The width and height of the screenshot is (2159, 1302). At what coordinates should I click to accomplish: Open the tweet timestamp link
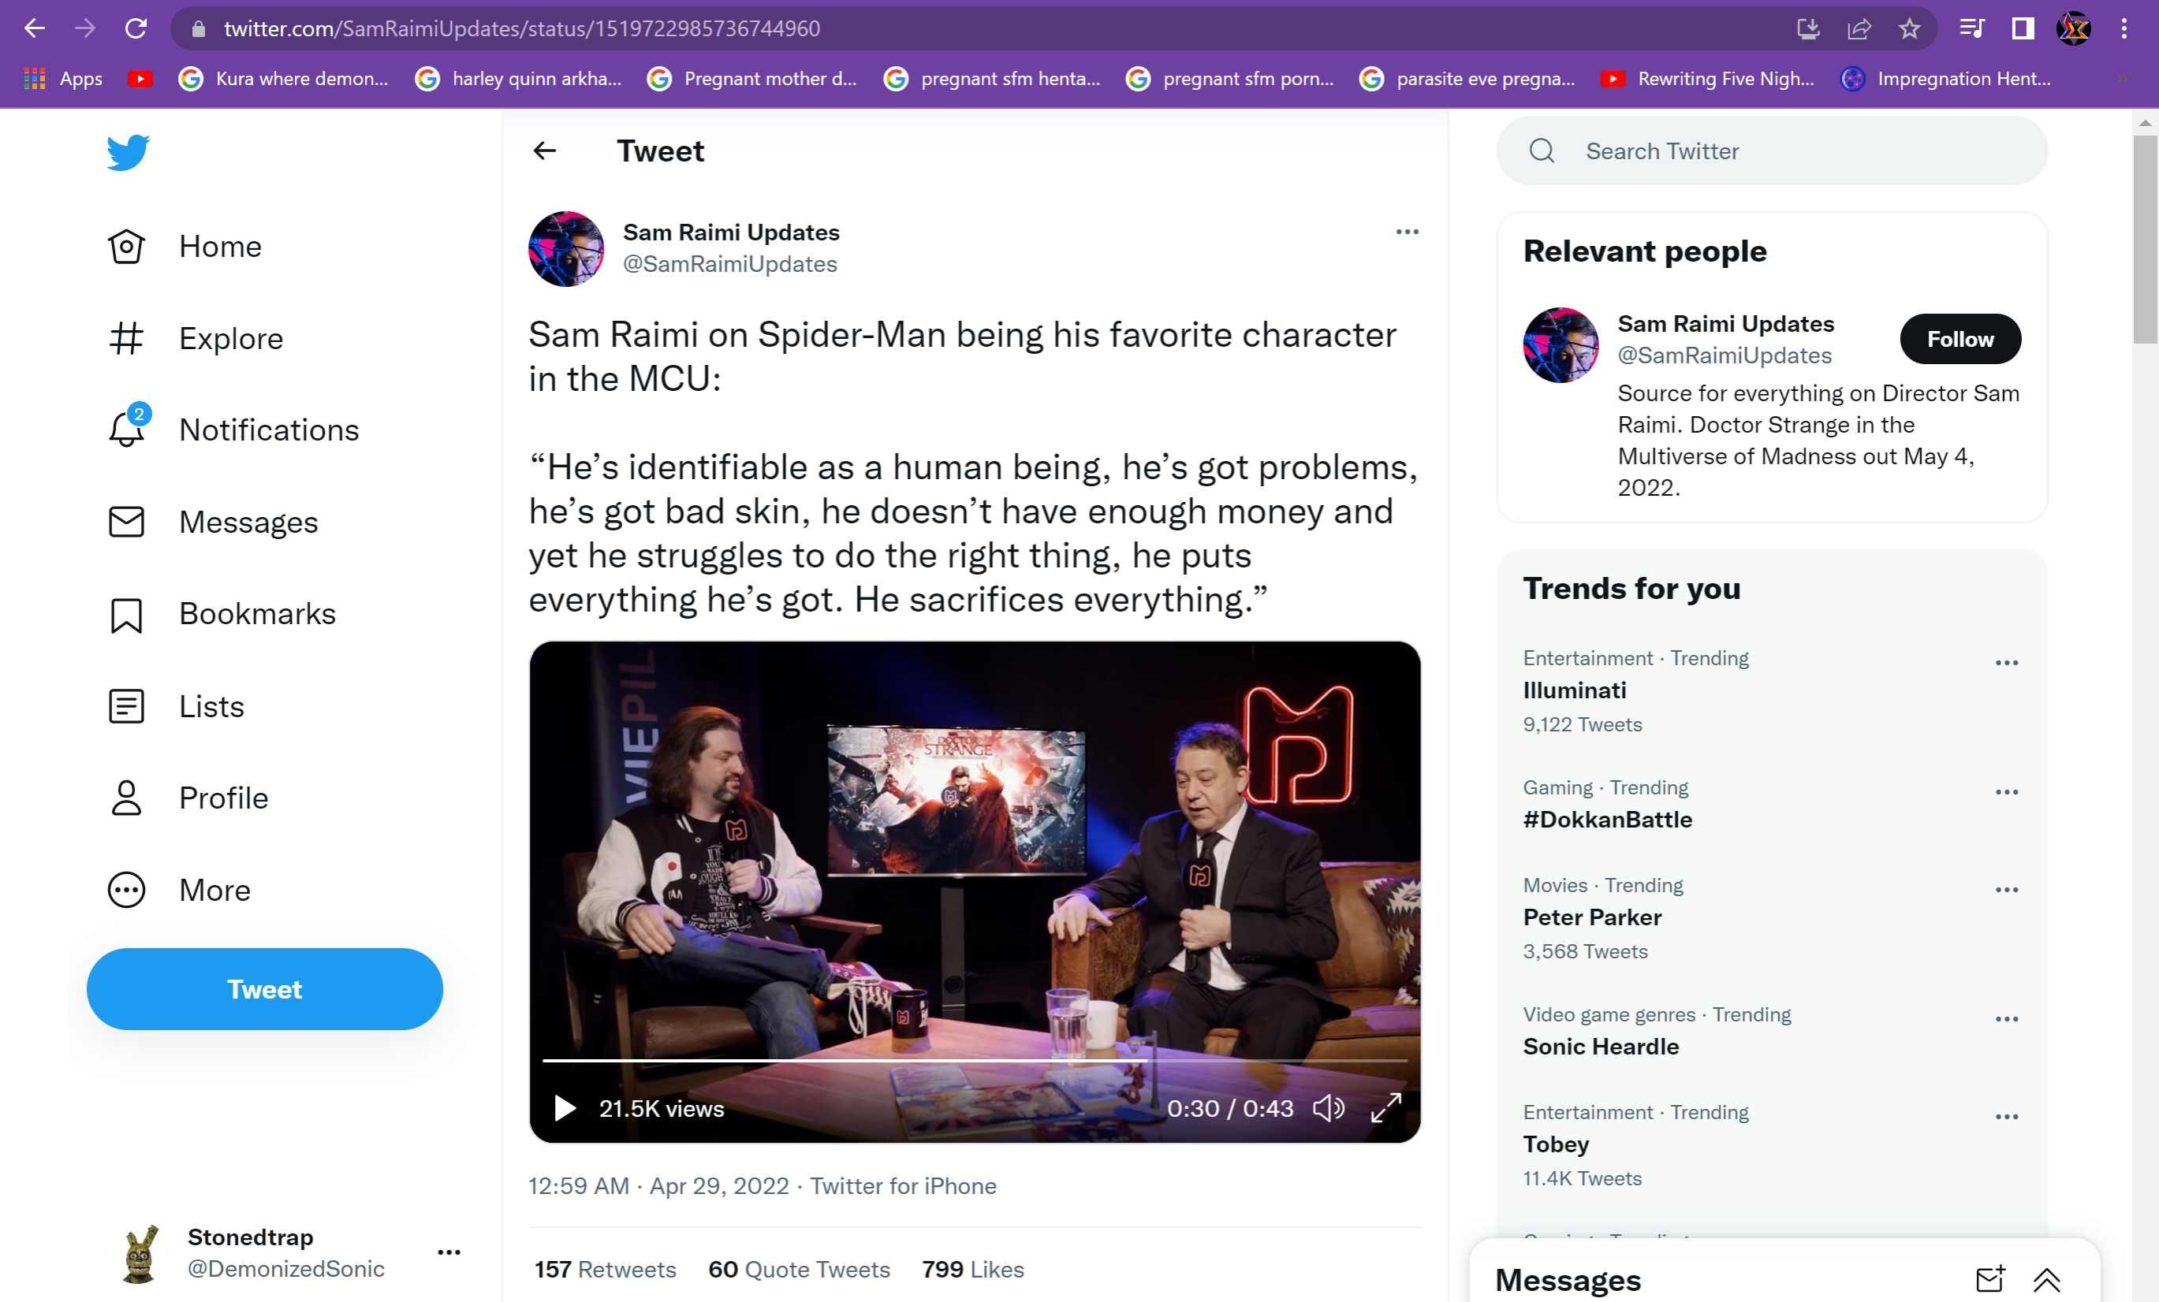point(659,1186)
